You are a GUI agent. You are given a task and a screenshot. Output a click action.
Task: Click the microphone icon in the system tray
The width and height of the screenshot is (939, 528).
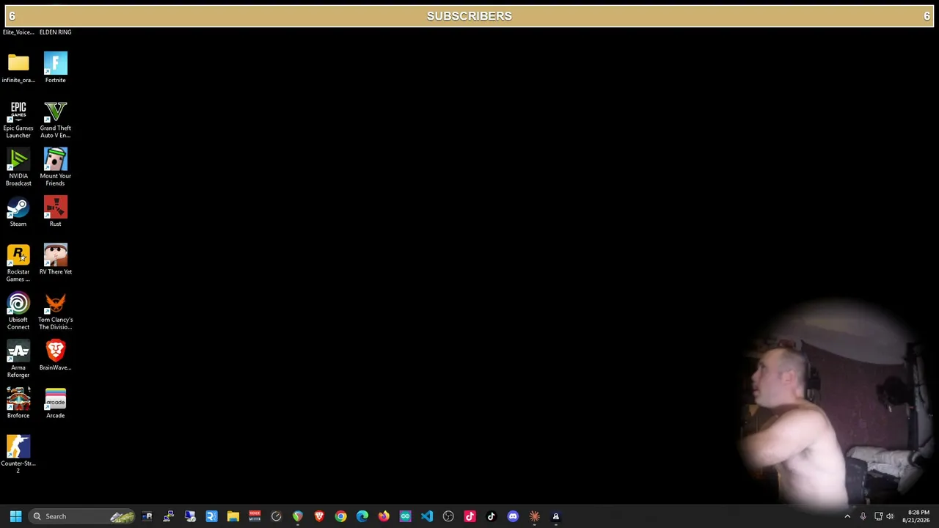tap(863, 516)
